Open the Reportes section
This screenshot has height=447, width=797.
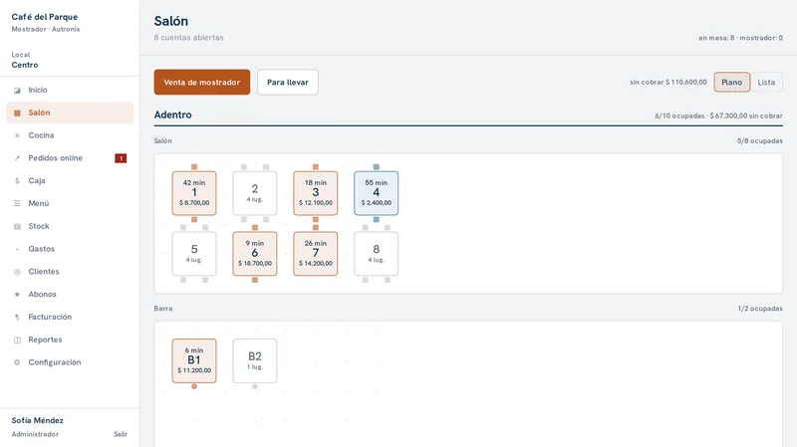[70, 339]
